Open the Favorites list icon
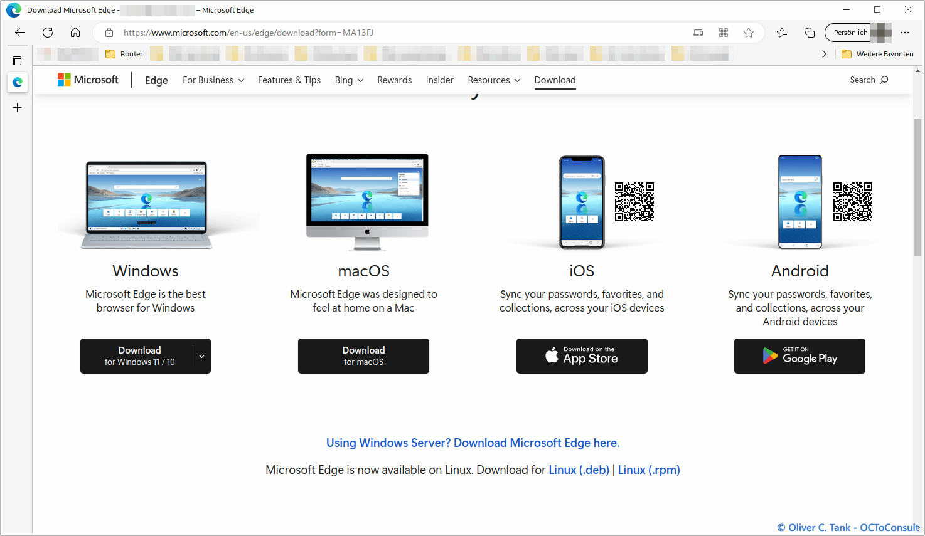The height and width of the screenshot is (536, 925). [782, 33]
